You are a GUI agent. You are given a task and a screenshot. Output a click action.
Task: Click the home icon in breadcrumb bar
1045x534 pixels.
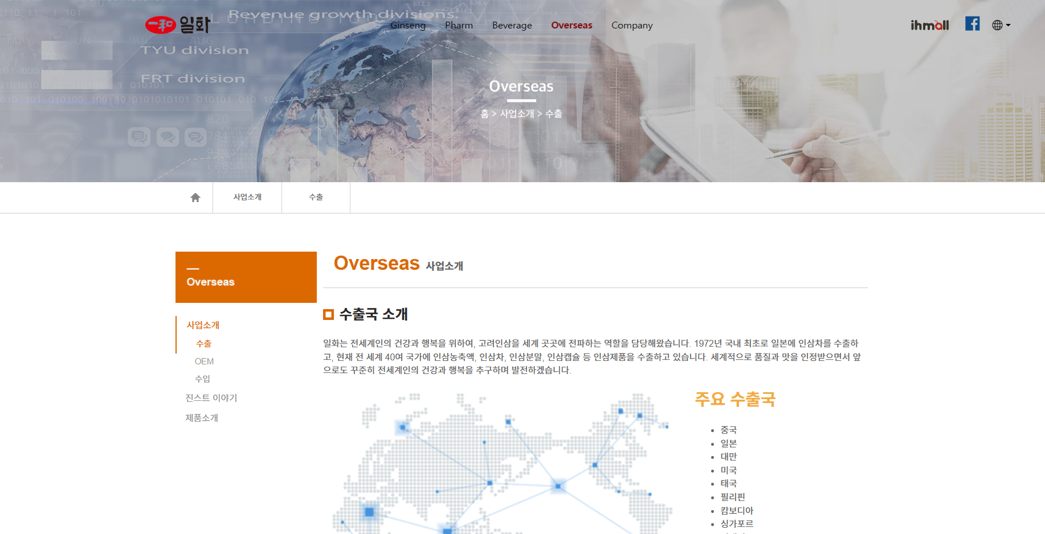tap(195, 198)
